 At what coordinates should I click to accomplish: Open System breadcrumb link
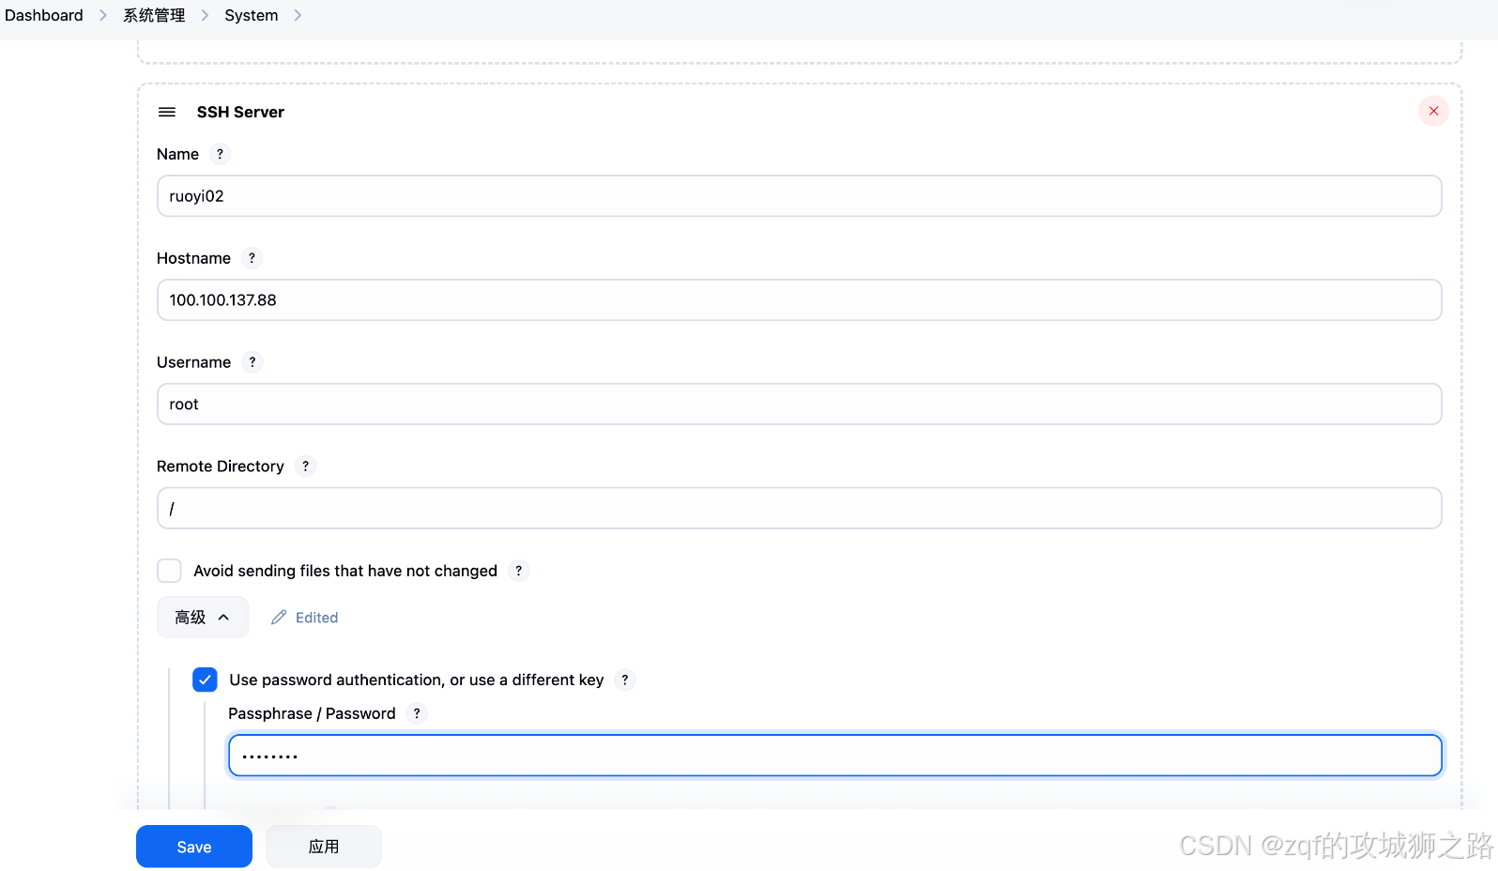point(252,15)
